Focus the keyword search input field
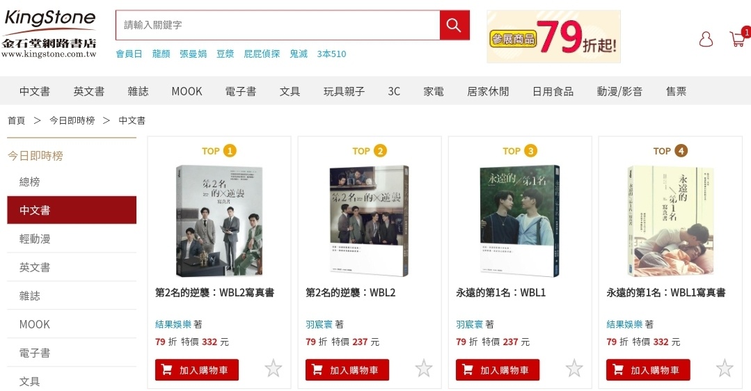 click(278, 25)
